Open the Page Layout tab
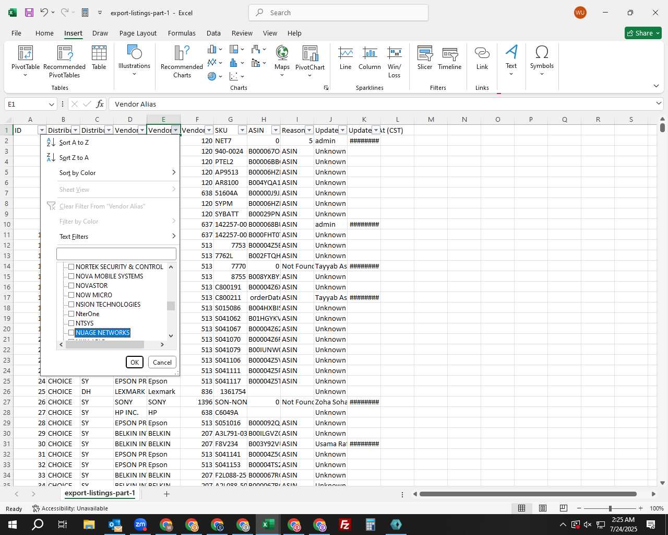 point(138,33)
